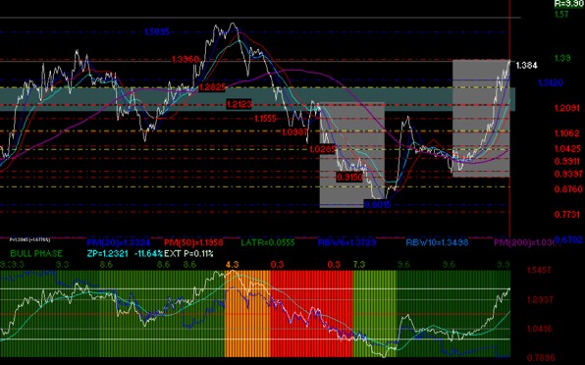Click the gray shaded box beside the 1.384 price
Screen dimensions: 585x365
coord(481,118)
